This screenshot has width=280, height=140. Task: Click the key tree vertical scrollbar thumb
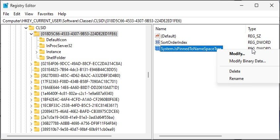[148, 75]
